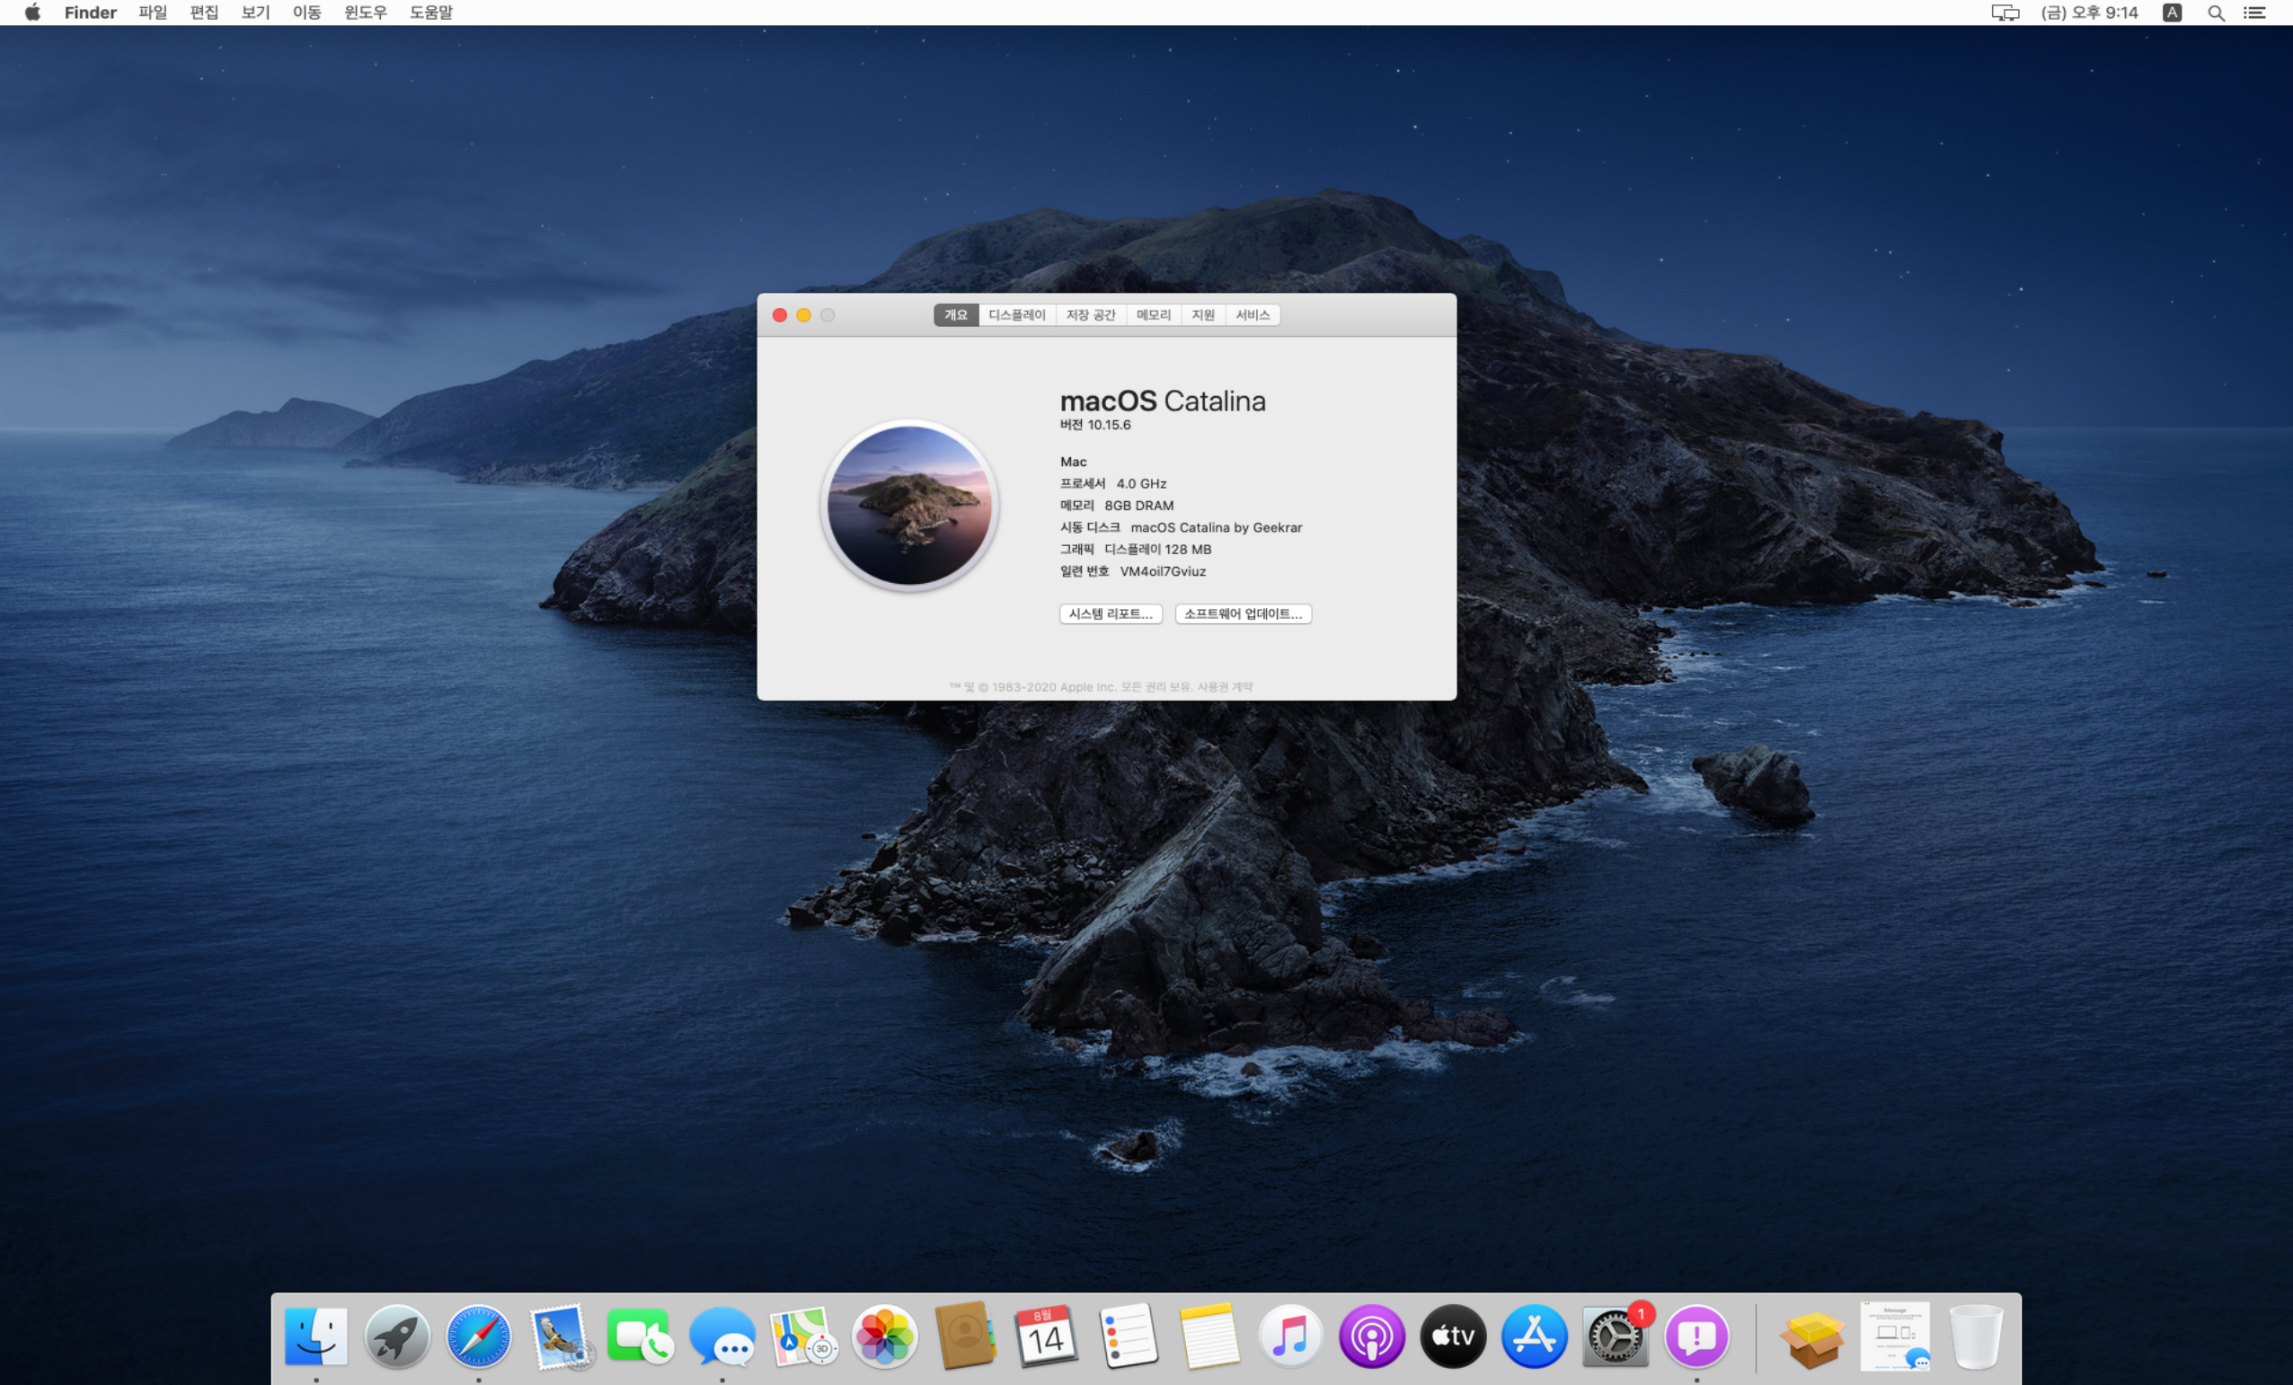Image resolution: width=2293 pixels, height=1385 pixels.
Task: Open Music app in the Dock
Action: pyautogui.click(x=1290, y=1336)
